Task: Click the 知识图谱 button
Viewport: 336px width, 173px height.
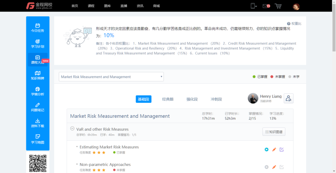Action: 274,132
